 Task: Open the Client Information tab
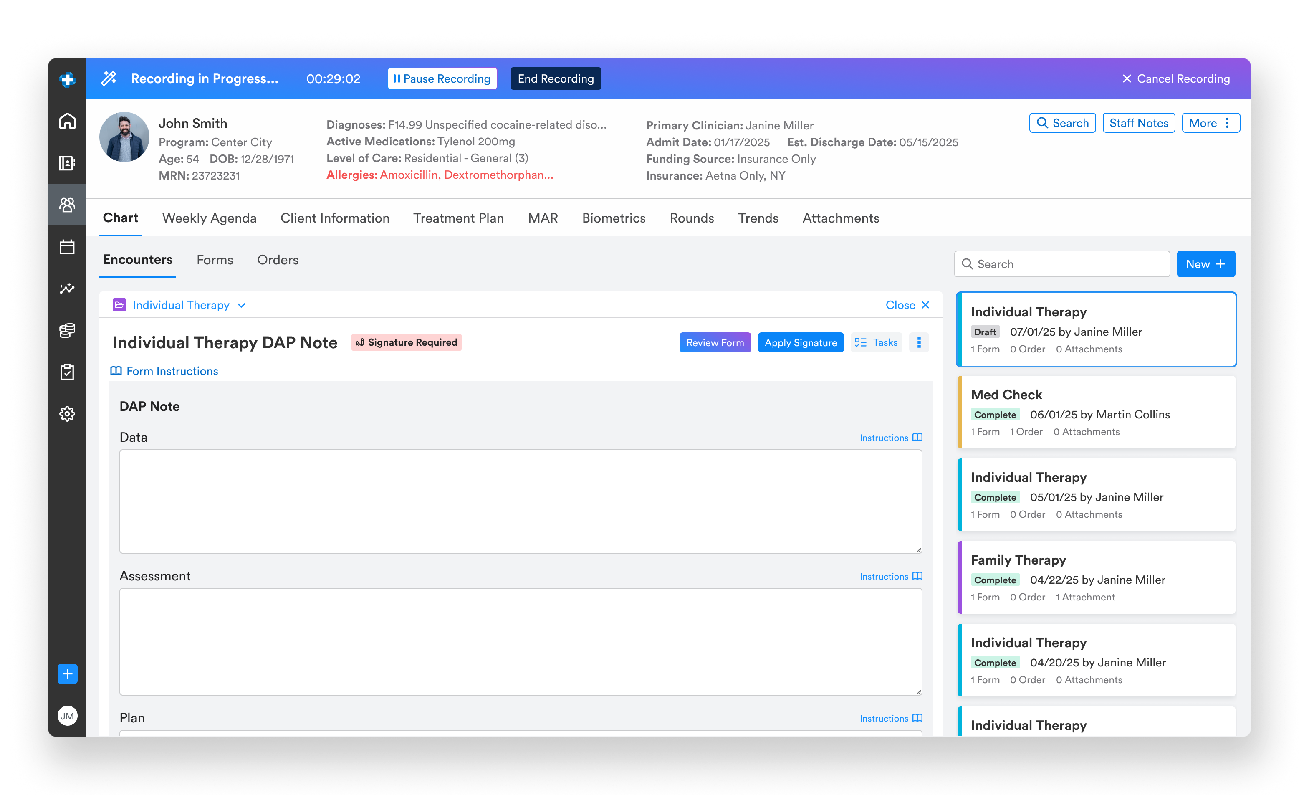click(x=335, y=218)
